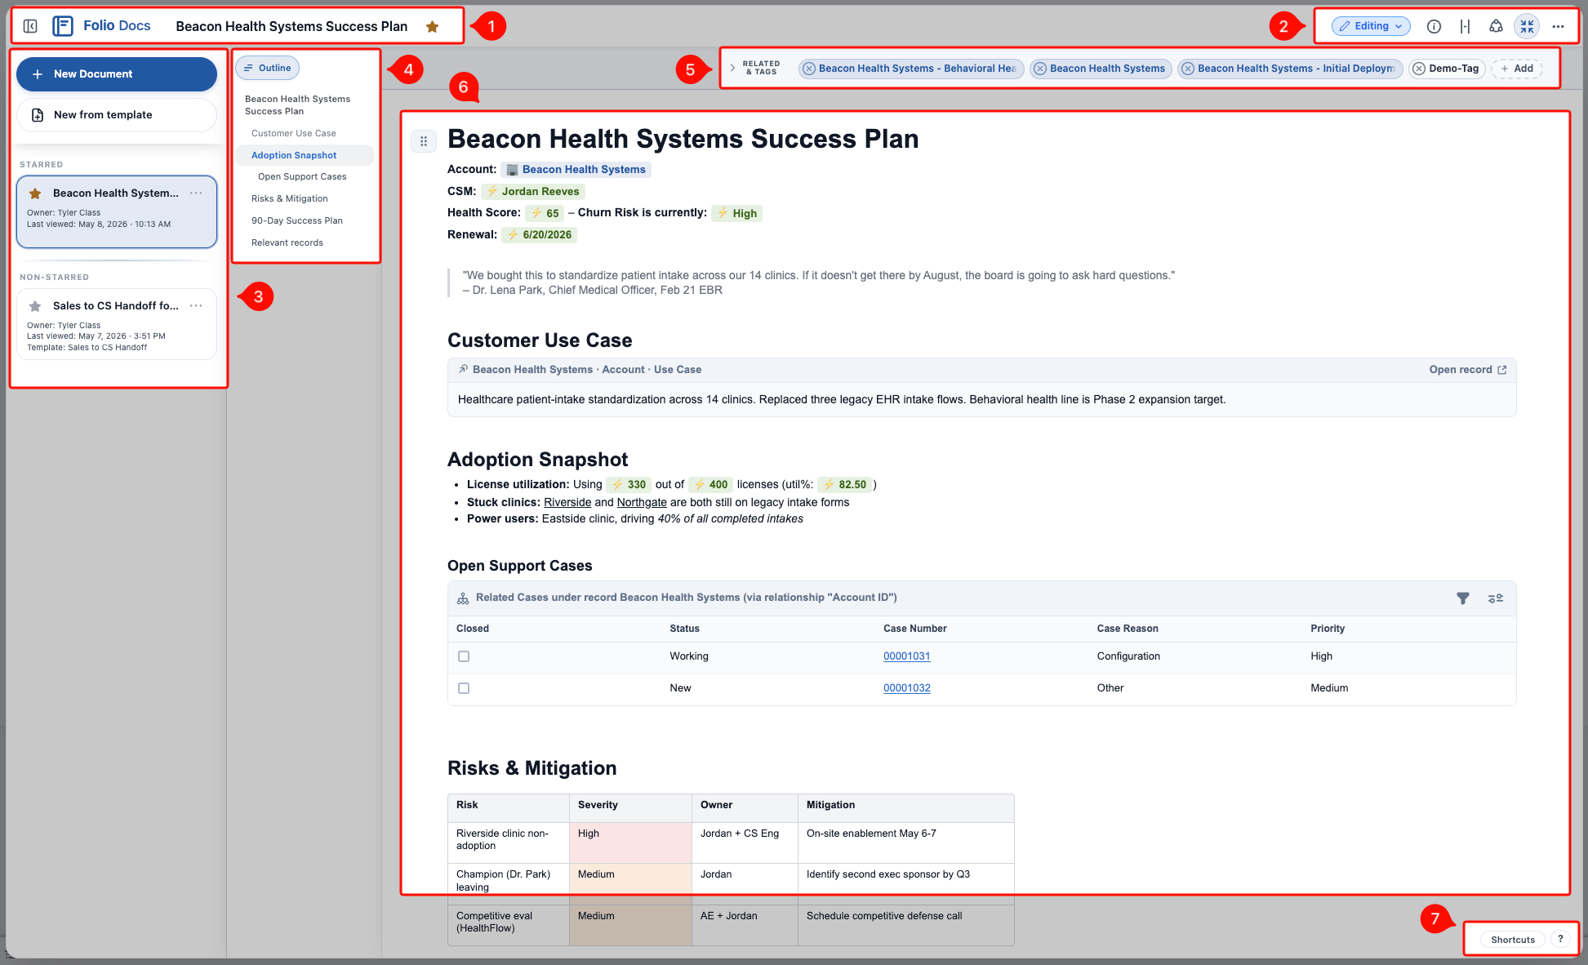Open the related records sharing icon
The height and width of the screenshot is (965, 1588).
click(1496, 26)
